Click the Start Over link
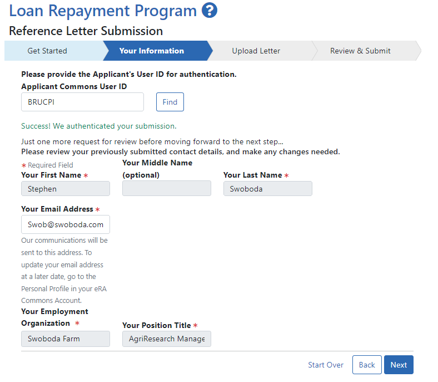This screenshot has height=382, width=438. point(326,365)
